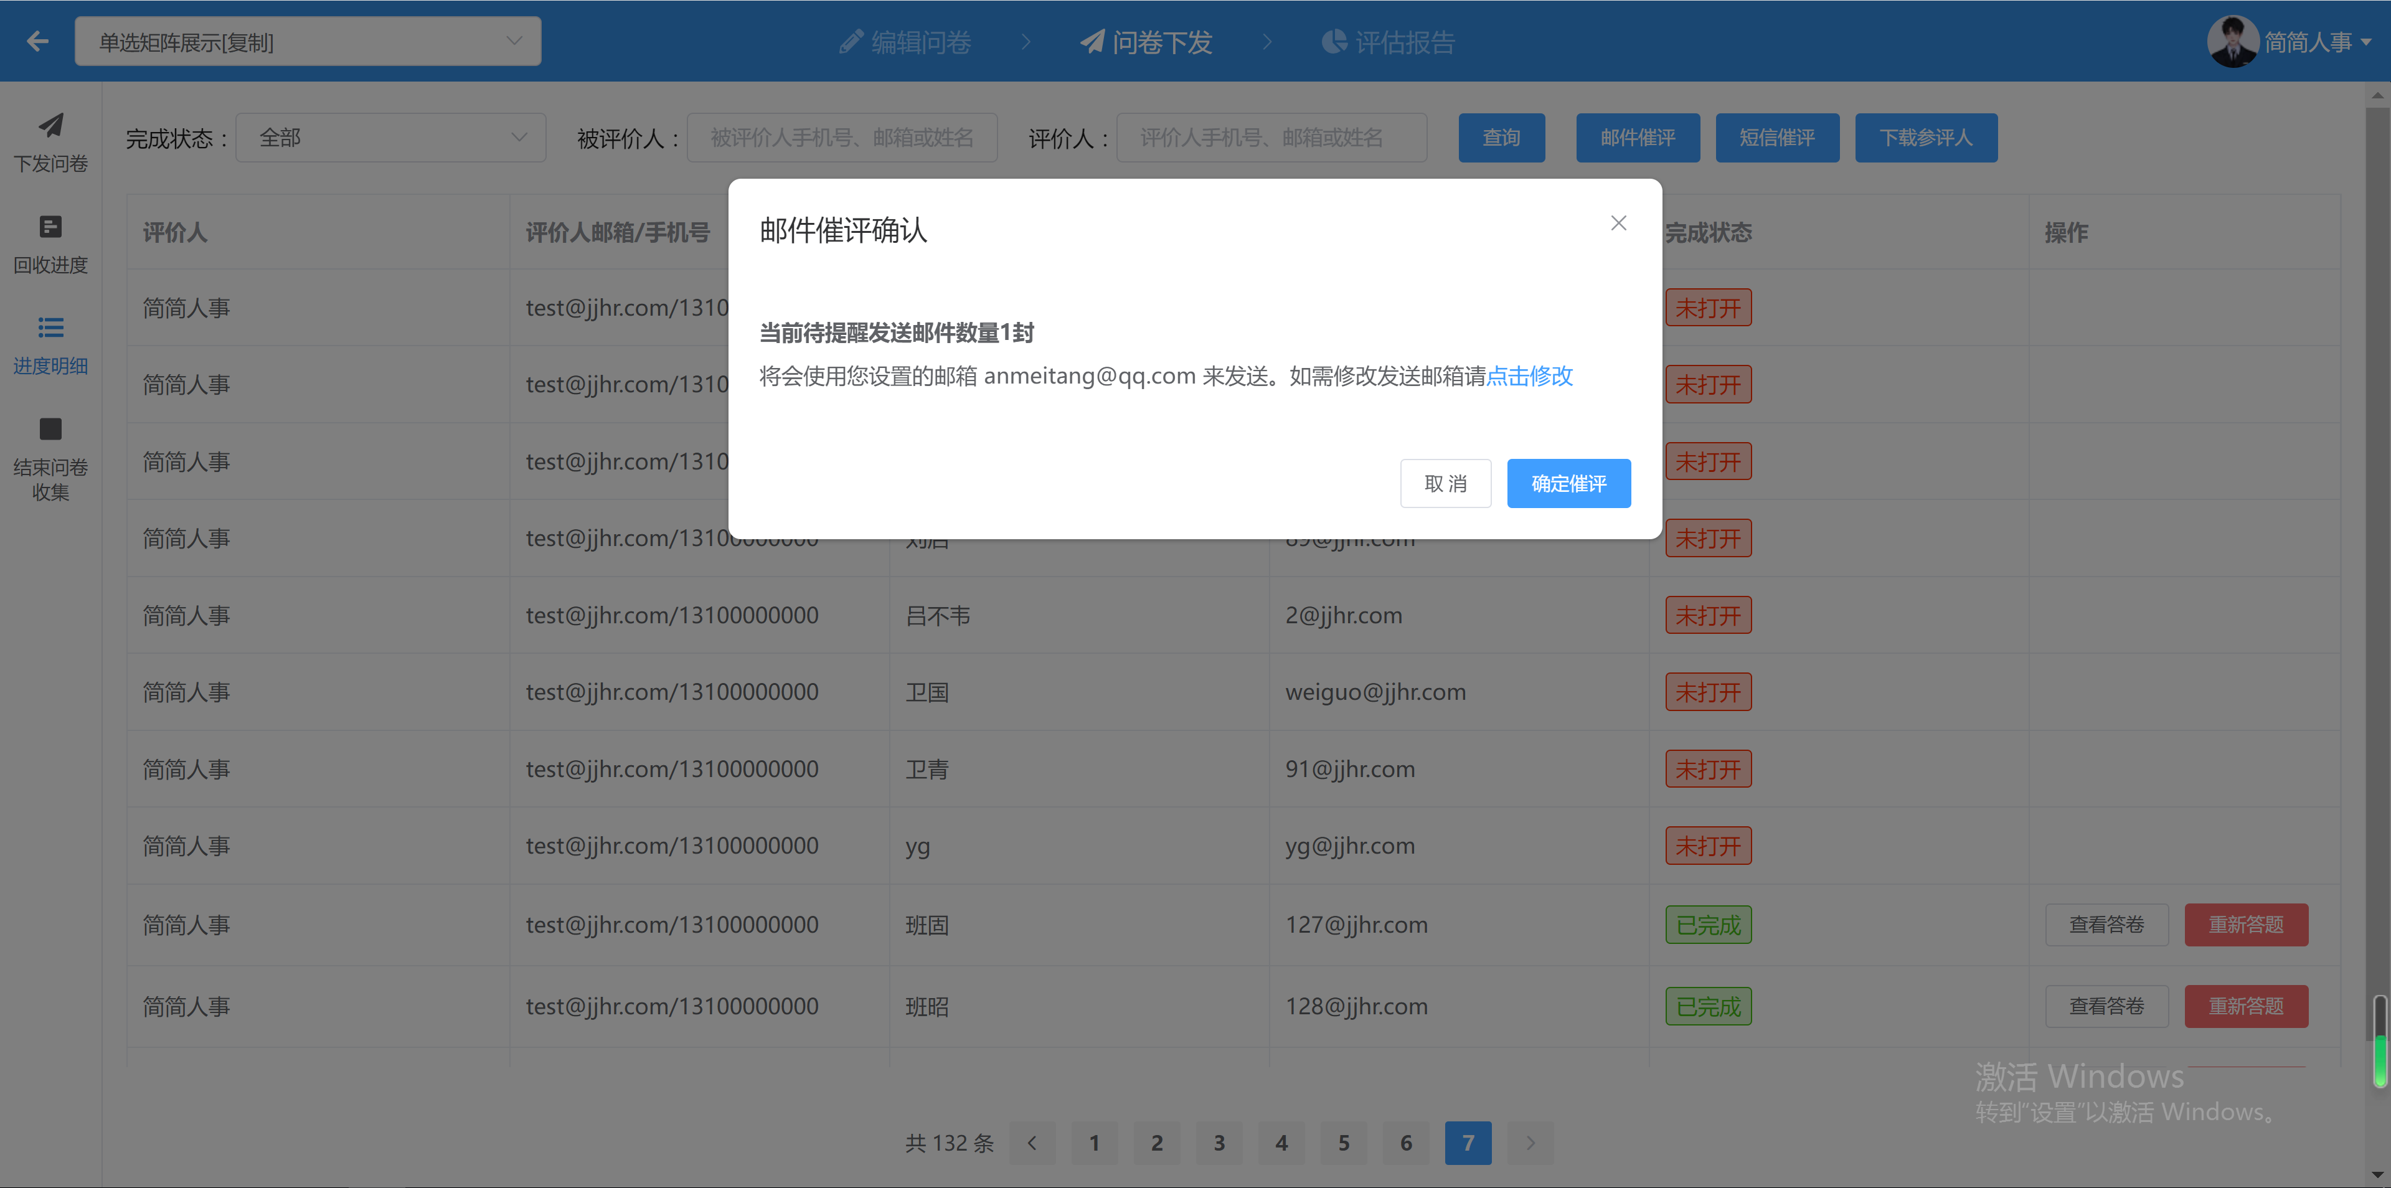The image size is (2391, 1188).
Task: Click the email 128@jjhr.com
Action: [x=1356, y=1006]
